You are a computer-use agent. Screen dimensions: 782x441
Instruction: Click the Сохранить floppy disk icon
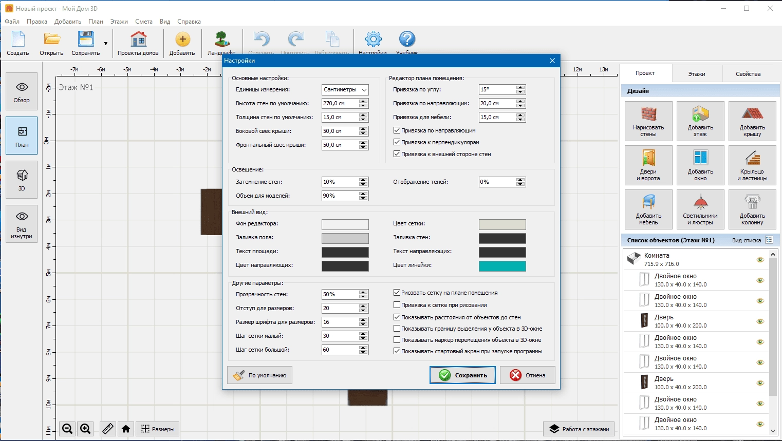click(85, 43)
